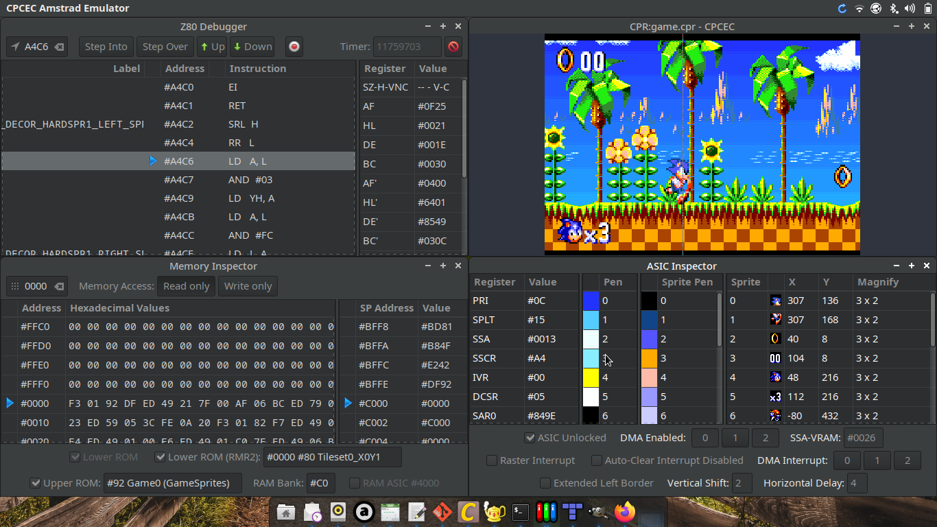
Task: Select pen 4 yellow color swatch
Action: [590, 377]
